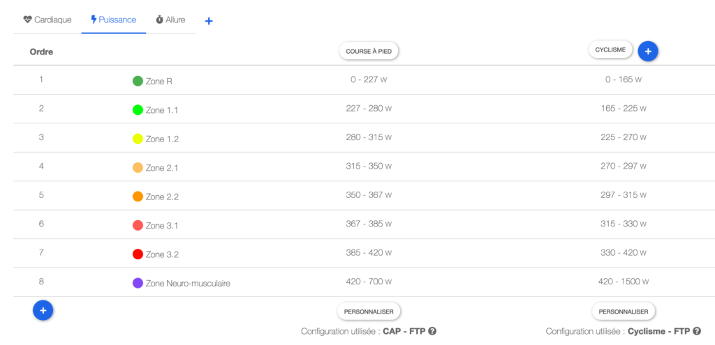Add a new zone type with plus tab
The width and height of the screenshot is (715, 345).
click(x=209, y=21)
